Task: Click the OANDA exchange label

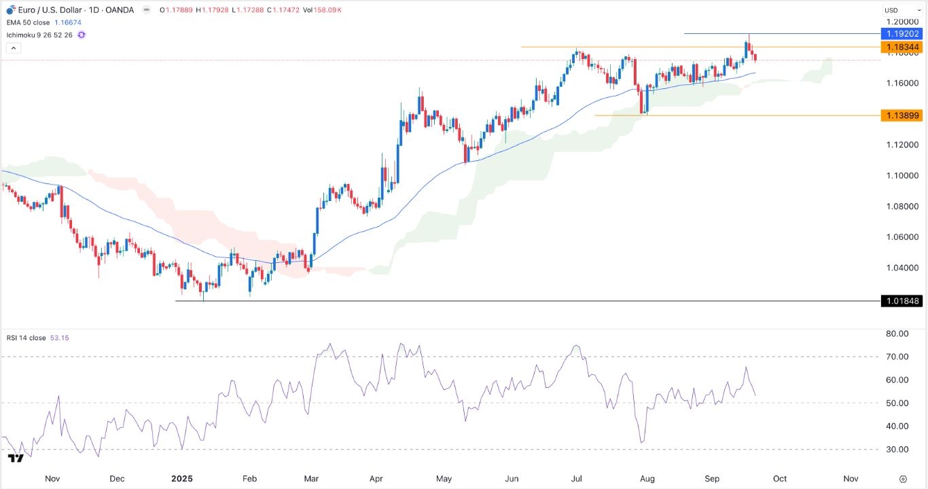Action: (121, 10)
